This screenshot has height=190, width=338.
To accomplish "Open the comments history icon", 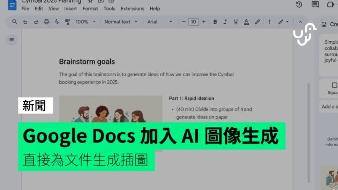I will pyautogui.click(x=315, y=4).
